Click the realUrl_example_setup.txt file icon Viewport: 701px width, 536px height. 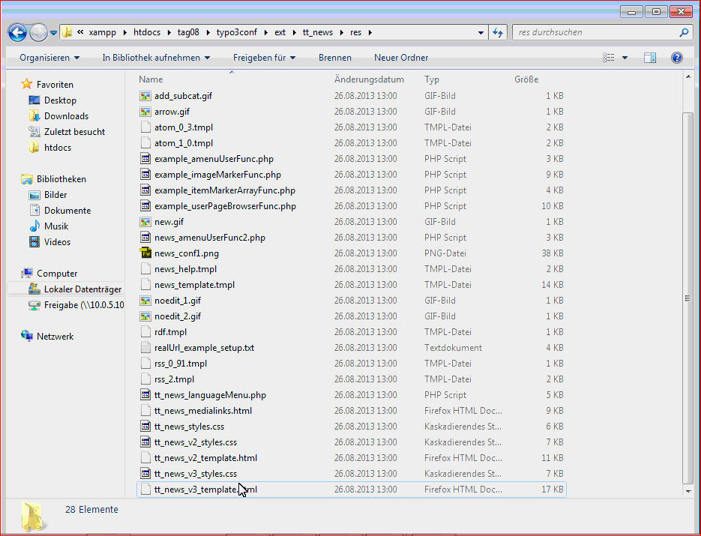(145, 348)
